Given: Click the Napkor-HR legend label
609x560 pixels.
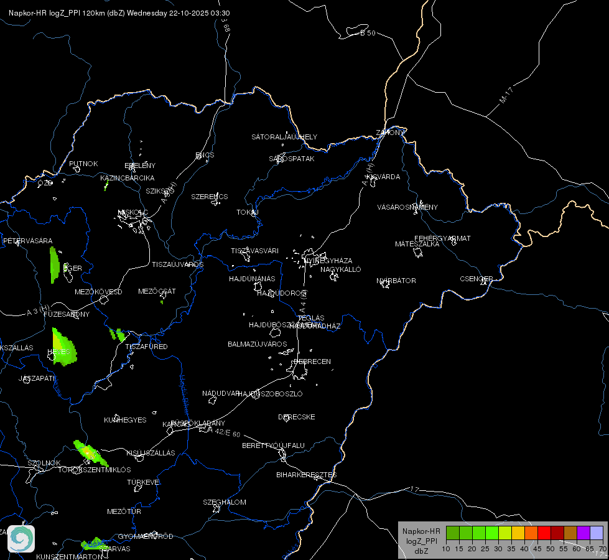Looking at the screenshot, I should click(x=421, y=531).
